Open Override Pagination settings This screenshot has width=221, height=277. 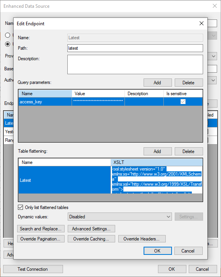(41, 239)
